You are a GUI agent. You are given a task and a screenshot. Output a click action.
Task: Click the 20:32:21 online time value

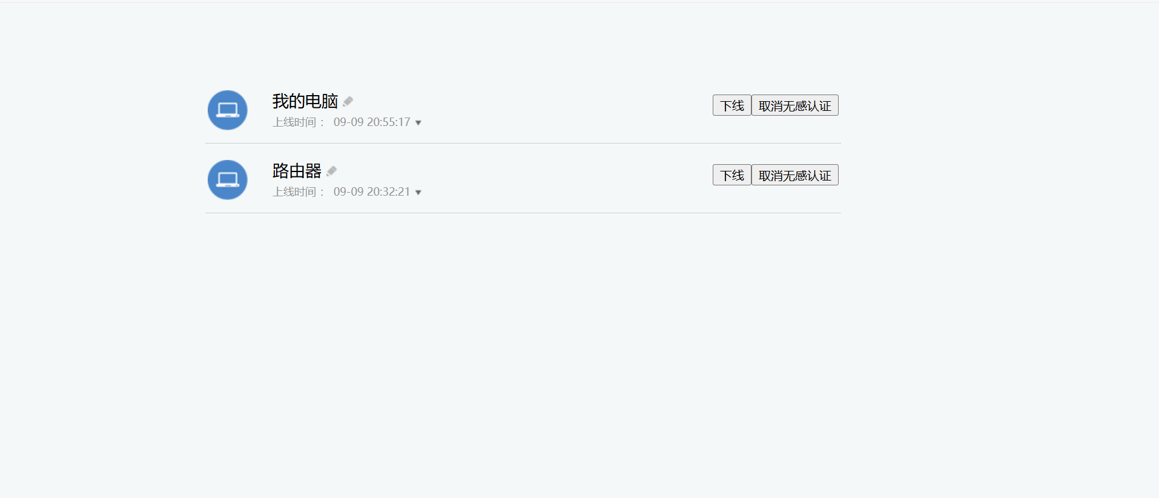389,192
